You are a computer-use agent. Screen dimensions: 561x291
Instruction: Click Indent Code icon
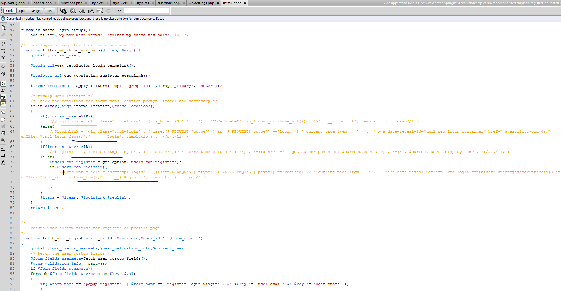coord(3,149)
